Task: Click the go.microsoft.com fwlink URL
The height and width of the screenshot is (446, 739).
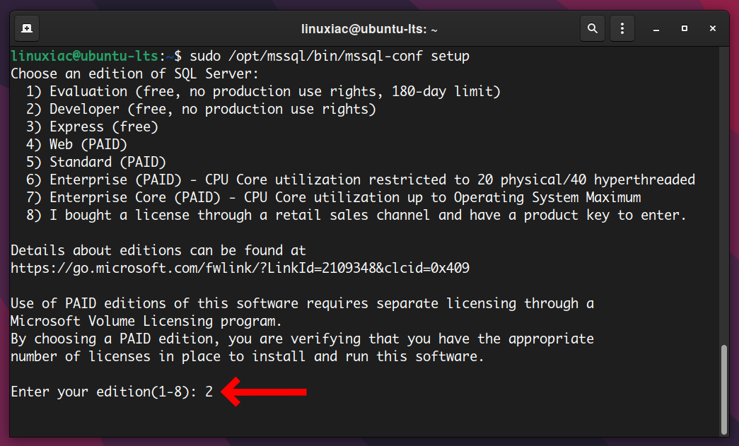Action: pyautogui.click(x=240, y=268)
